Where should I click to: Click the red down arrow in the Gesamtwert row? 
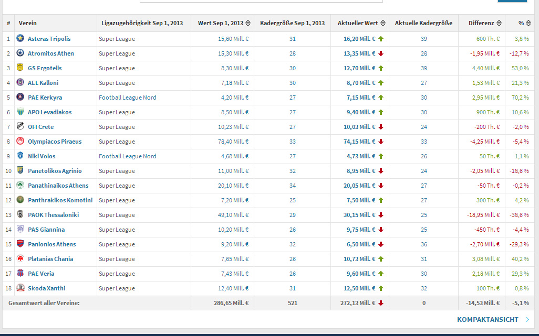point(381,303)
